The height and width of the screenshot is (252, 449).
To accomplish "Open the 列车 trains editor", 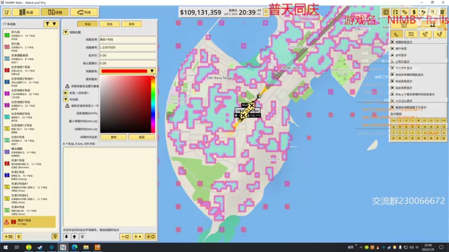I will pos(84,12).
